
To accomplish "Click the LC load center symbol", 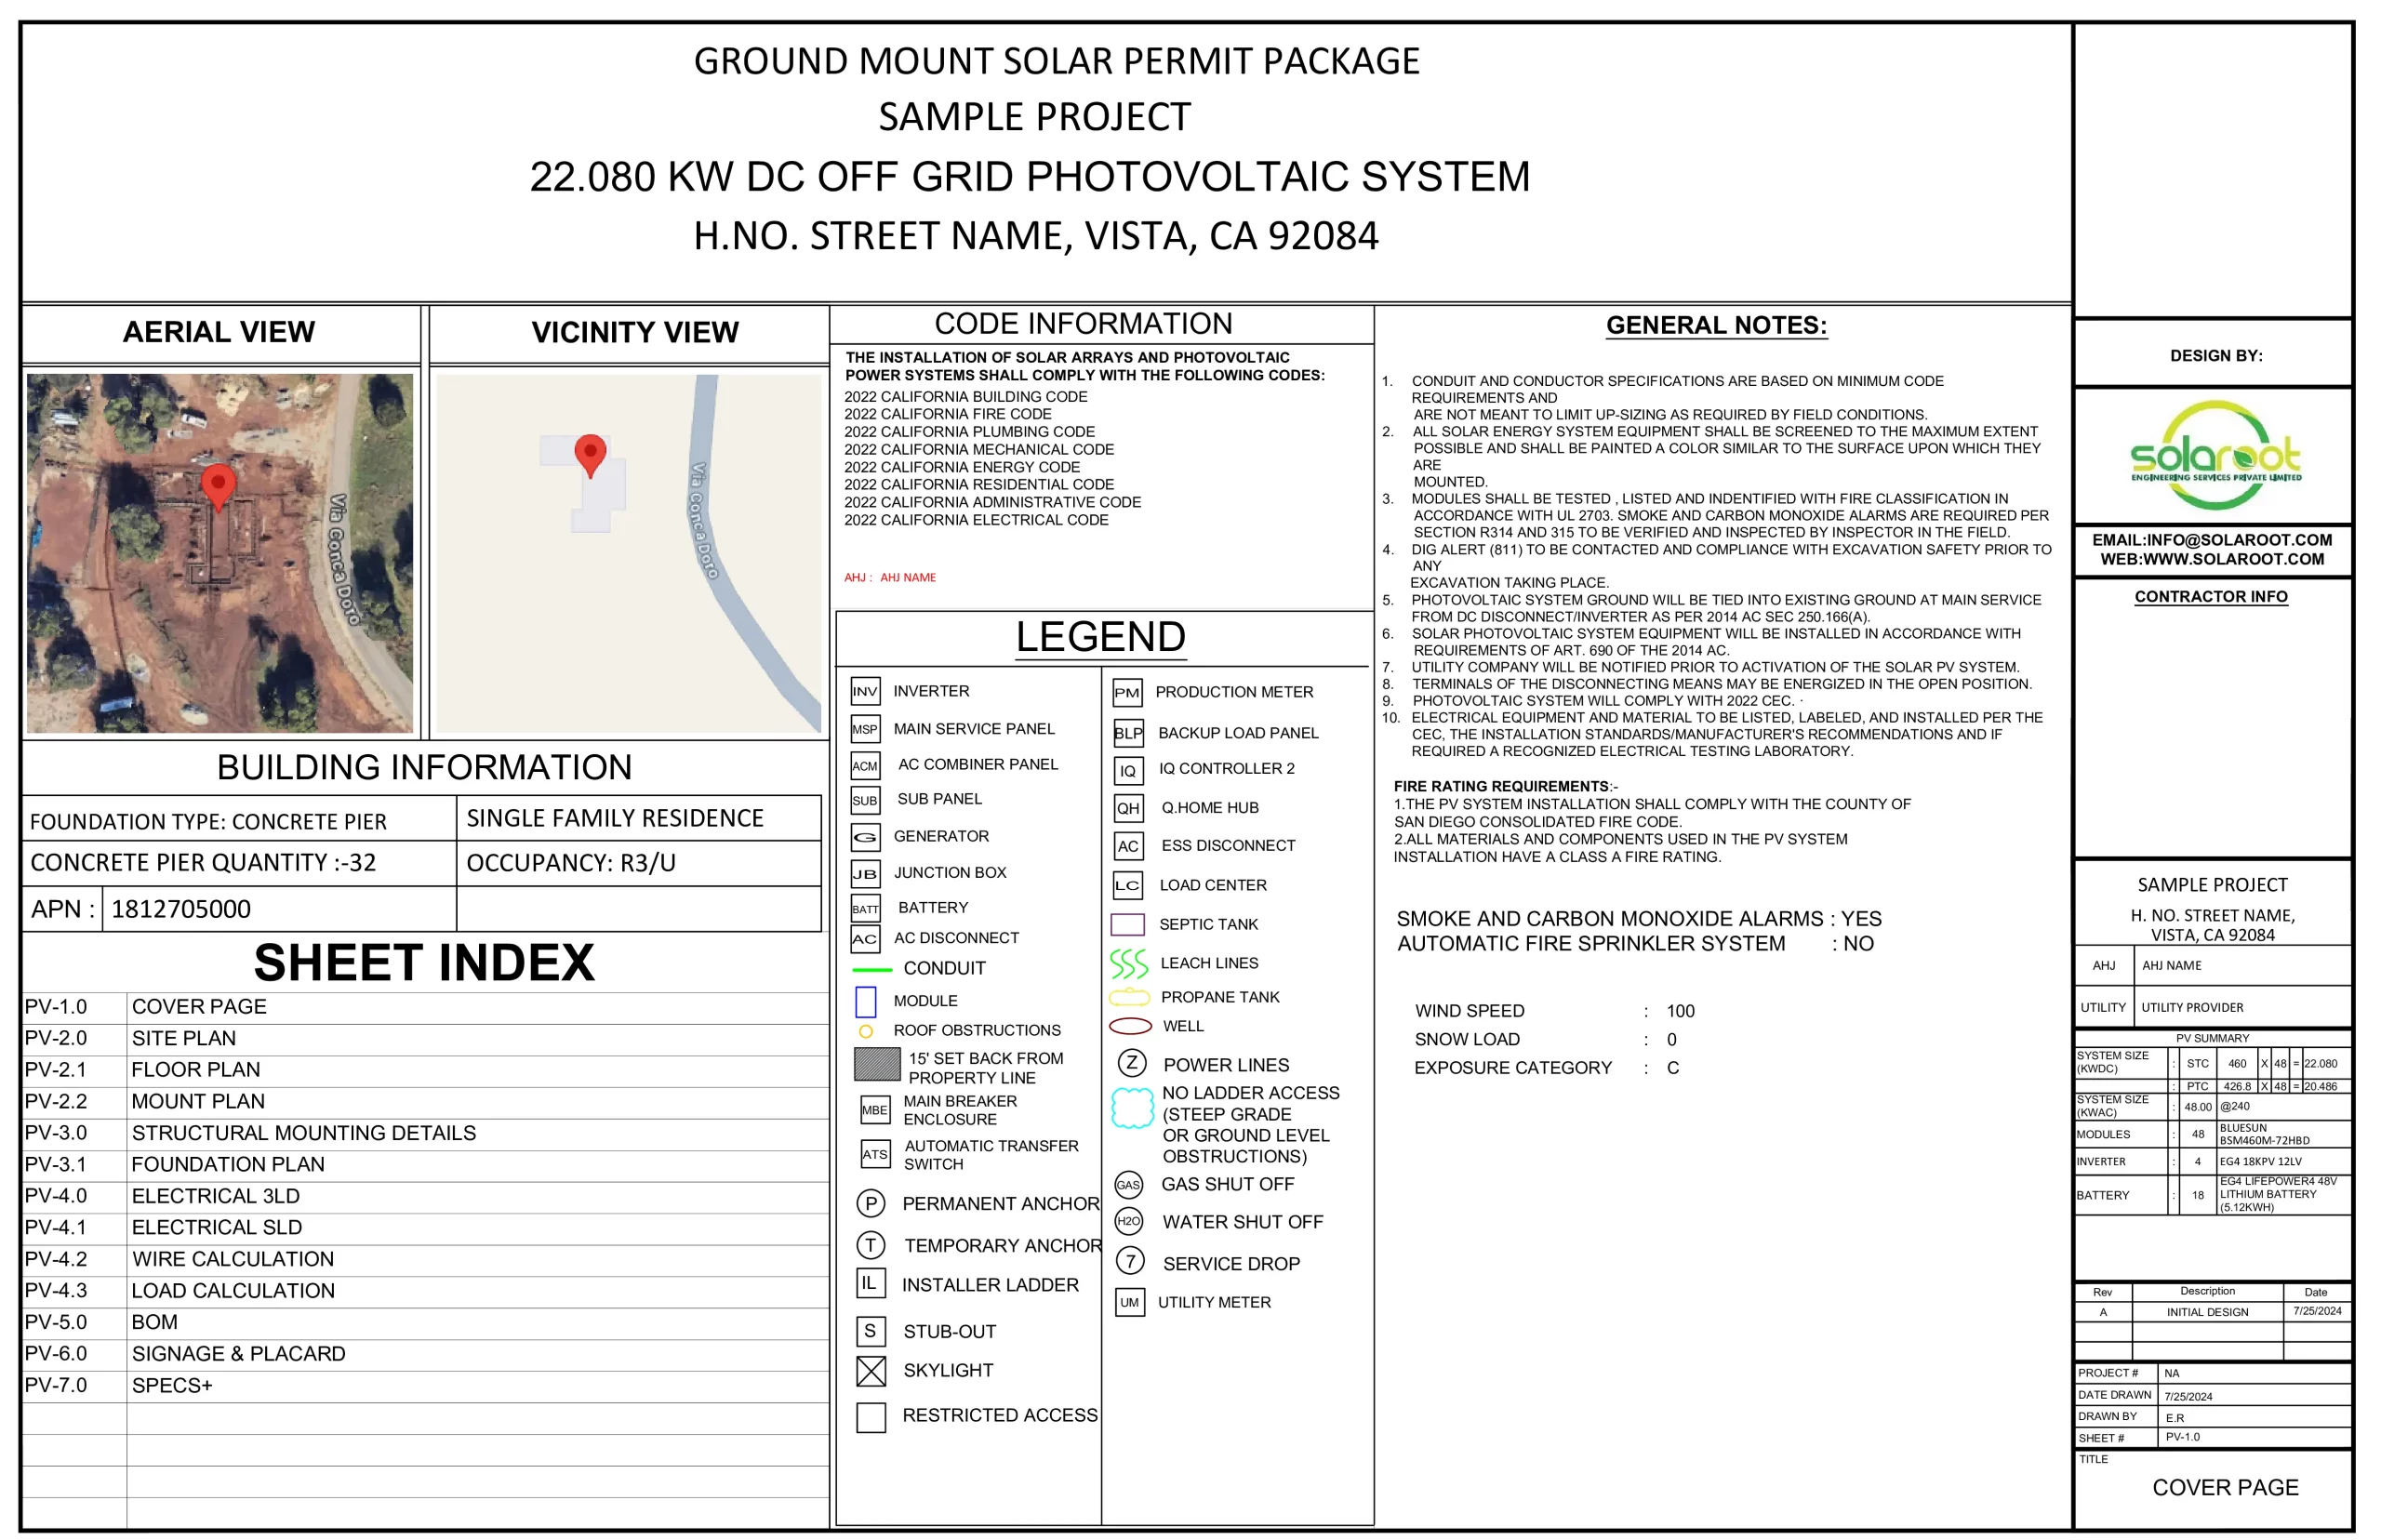I will 1127,885.
